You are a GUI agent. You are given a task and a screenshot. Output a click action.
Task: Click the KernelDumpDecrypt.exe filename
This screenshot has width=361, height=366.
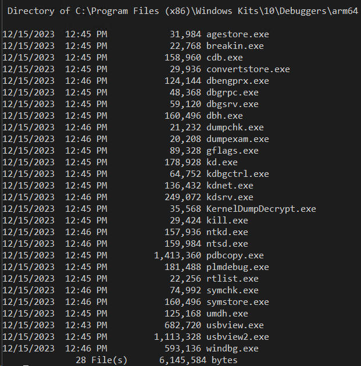[x=261, y=209]
